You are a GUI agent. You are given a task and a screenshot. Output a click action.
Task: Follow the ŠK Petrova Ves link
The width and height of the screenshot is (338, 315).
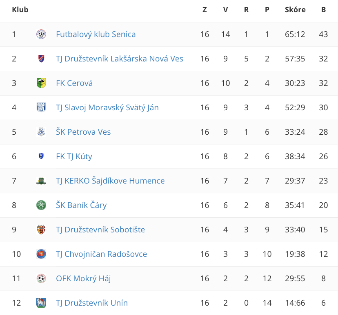click(x=83, y=132)
